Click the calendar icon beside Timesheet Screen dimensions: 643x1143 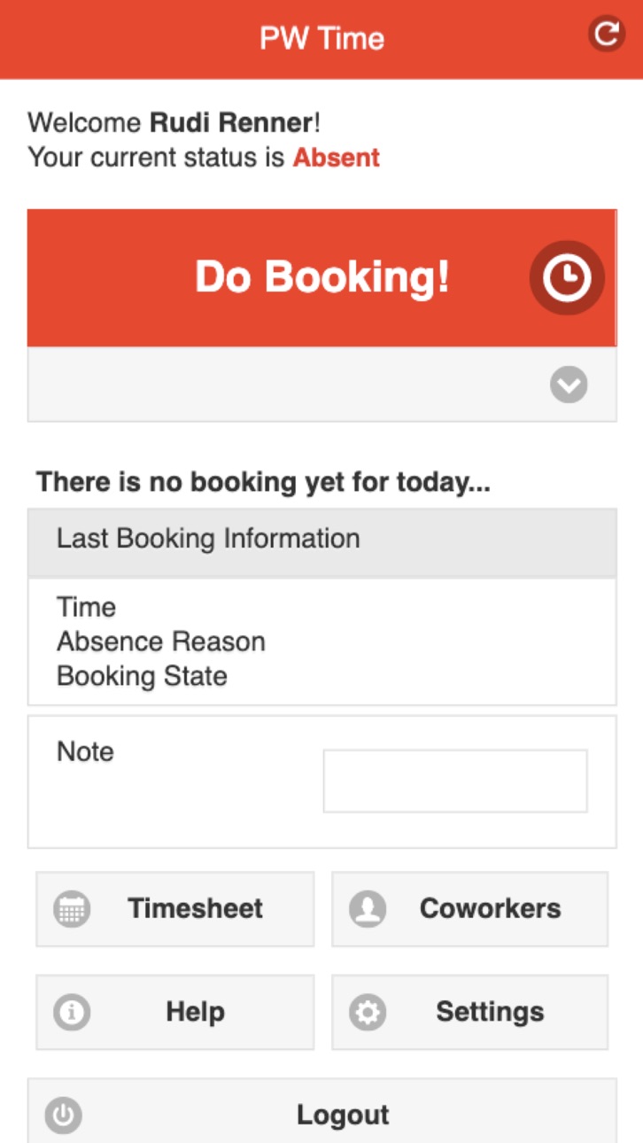(x=72, y=909)
